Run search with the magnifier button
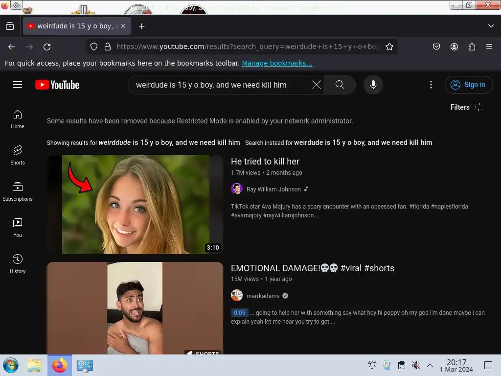 click(x=340, y=85)
